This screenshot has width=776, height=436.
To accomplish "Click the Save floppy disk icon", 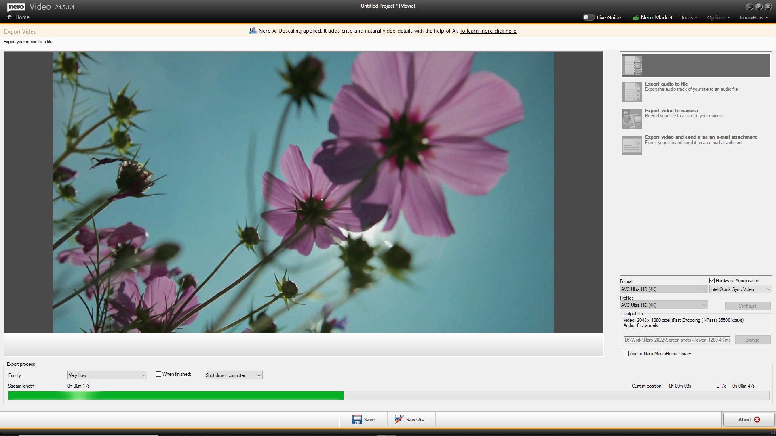I will click(357, 419).
